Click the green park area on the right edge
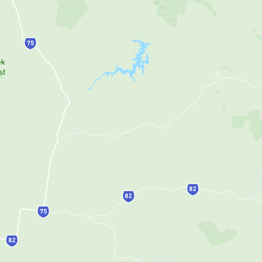The width and height of the screenshot is (262, 262). coord(248,124)
